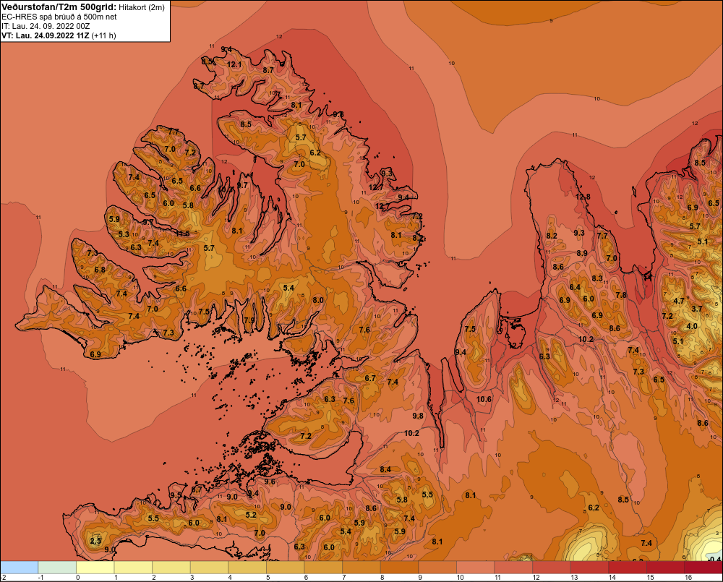Click the 16 tick label on the color scale
The width and height of the screenshot is (723, 582).
point(688,578)
